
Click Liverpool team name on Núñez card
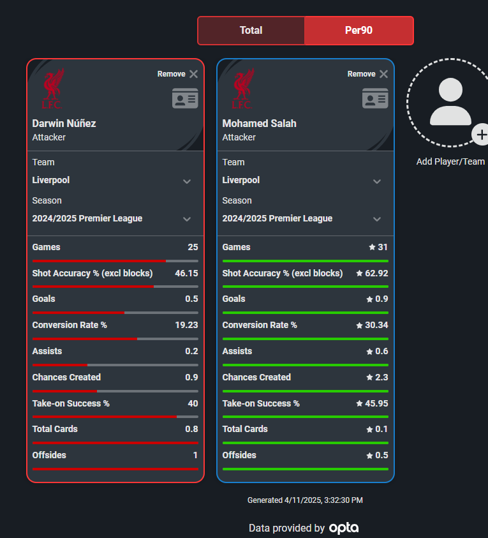click(x=51, y=180)
